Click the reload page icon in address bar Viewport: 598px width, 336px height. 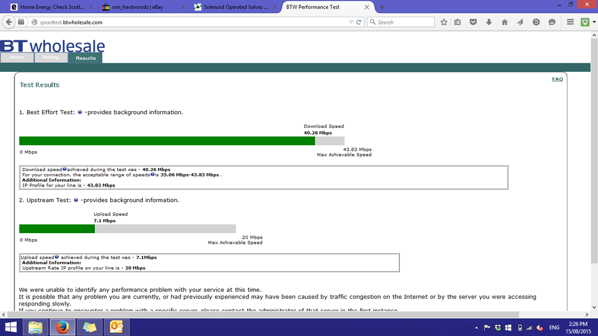359,22
